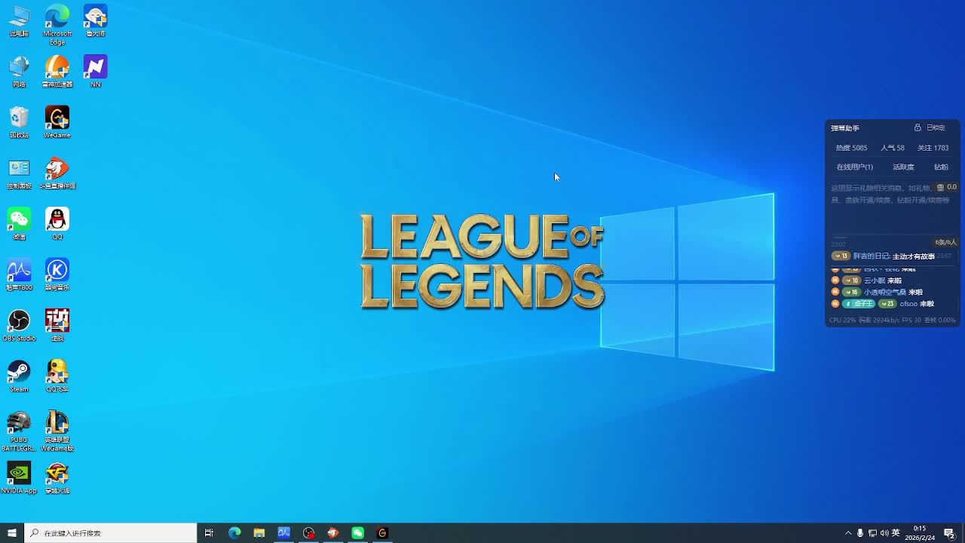Open the green WeChat desktop icon
Image resolution: width=965 pixels, height=543 pixels.
coord(19,219)
